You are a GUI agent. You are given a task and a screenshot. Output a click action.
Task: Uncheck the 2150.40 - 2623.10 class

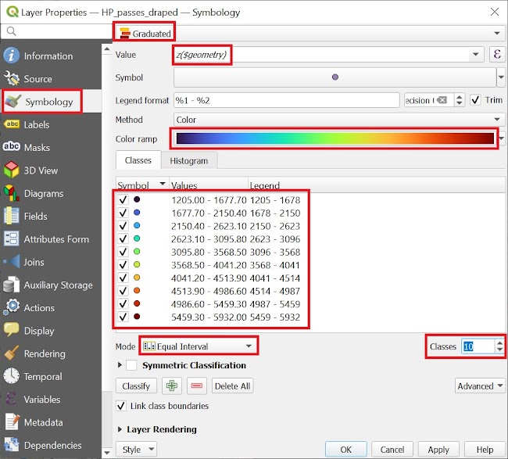[x=123, y=226]
